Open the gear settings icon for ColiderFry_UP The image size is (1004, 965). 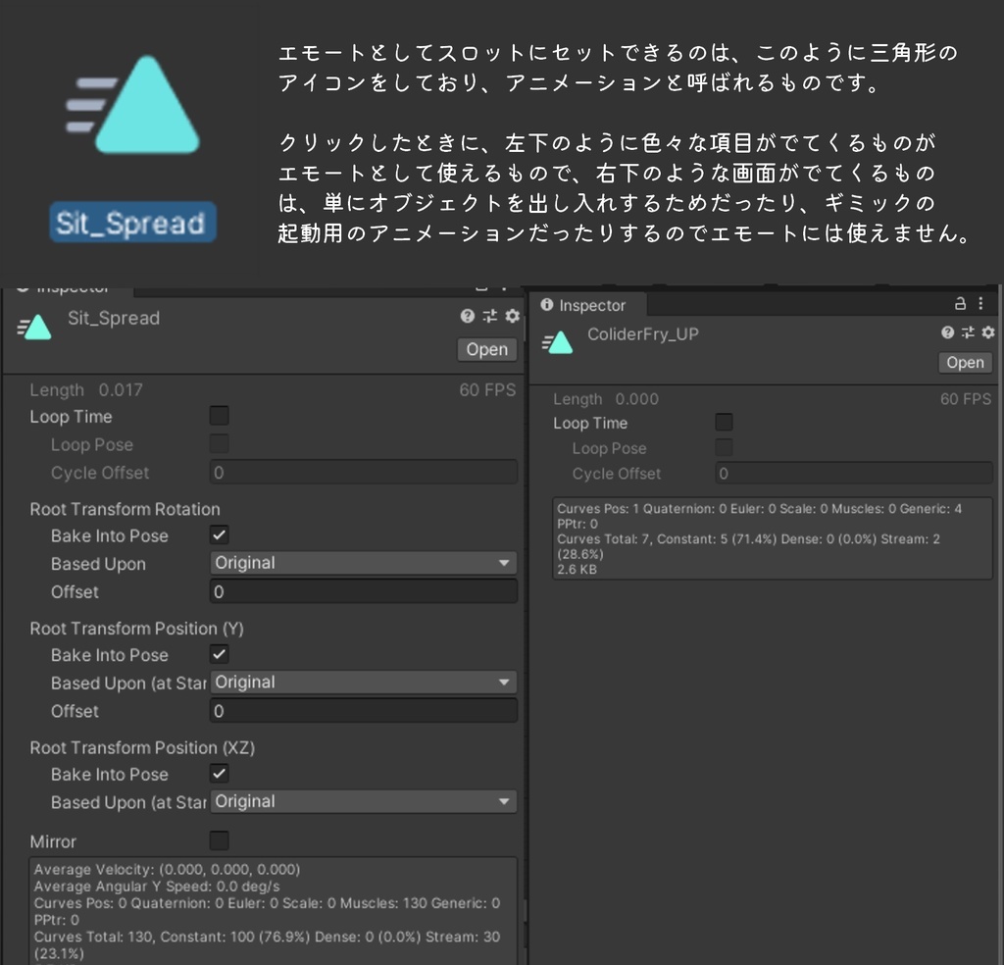click(988, 331)
